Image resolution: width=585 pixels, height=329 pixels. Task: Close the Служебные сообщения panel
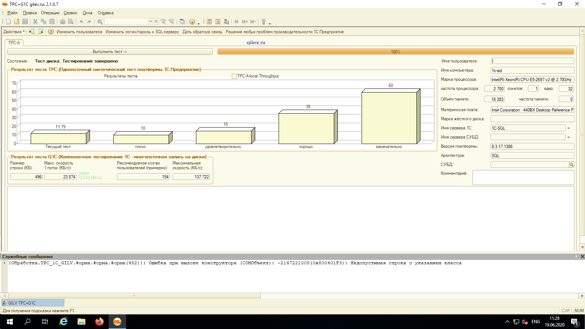click(x=582, y=257)
